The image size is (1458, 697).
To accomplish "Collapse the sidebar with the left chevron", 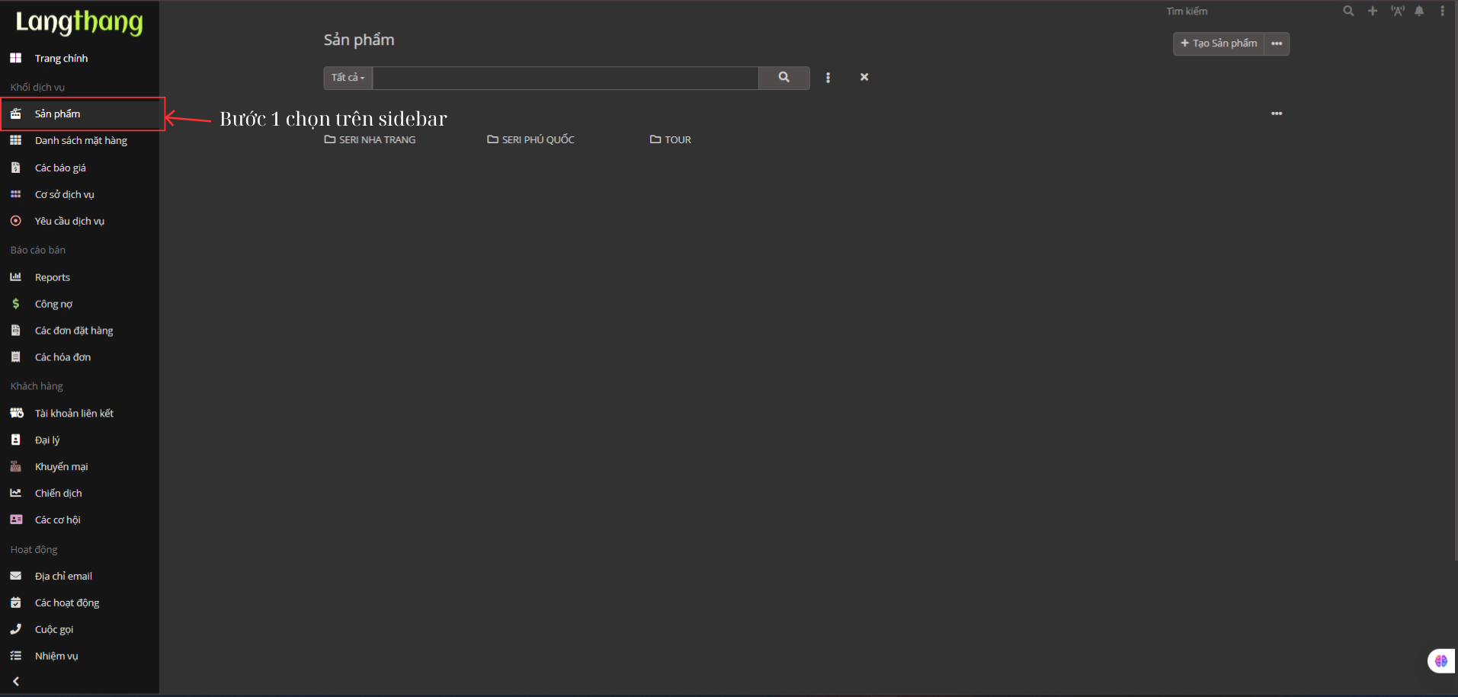I will pyautogui.click(x=16, y=682).
